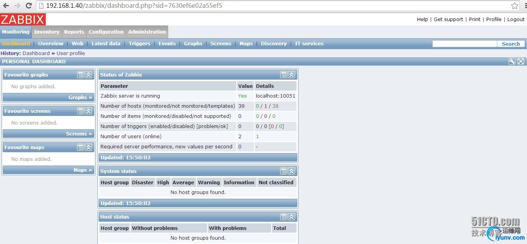This screenshot has width=527, height=244.
Task: Click the Logout link
Action: [x=516, y=19]
